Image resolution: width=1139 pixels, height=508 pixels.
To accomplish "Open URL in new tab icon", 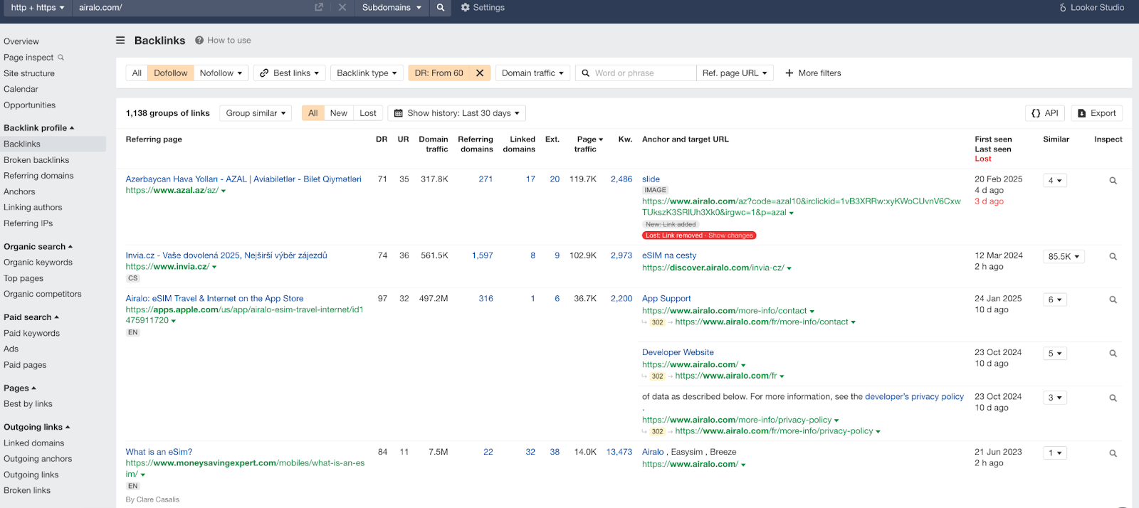I will (319, 7).
